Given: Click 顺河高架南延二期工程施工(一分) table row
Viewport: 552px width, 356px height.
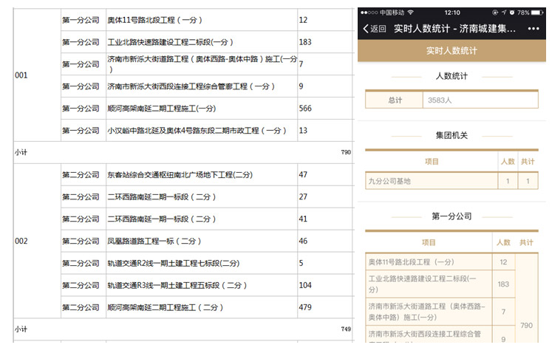Looking at the screenshot, I should (207, 109).
